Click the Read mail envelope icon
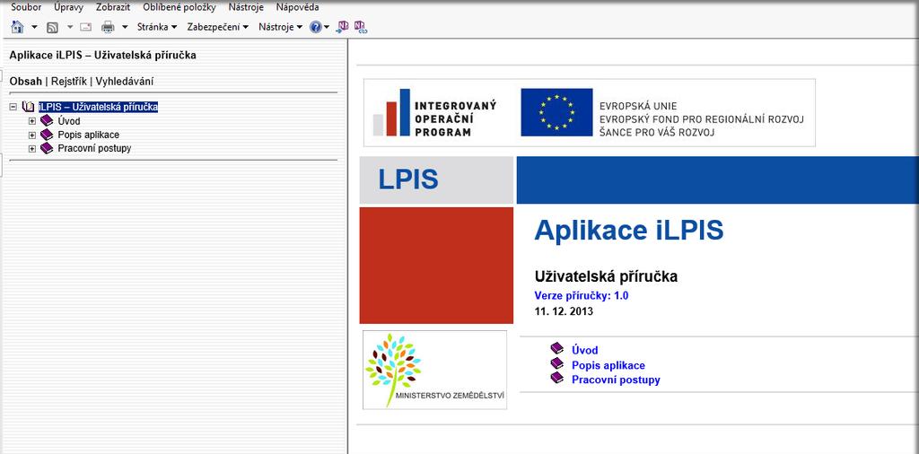Image resolution: width=919 pixels, height=454 pixels. (x=86, y=27)
